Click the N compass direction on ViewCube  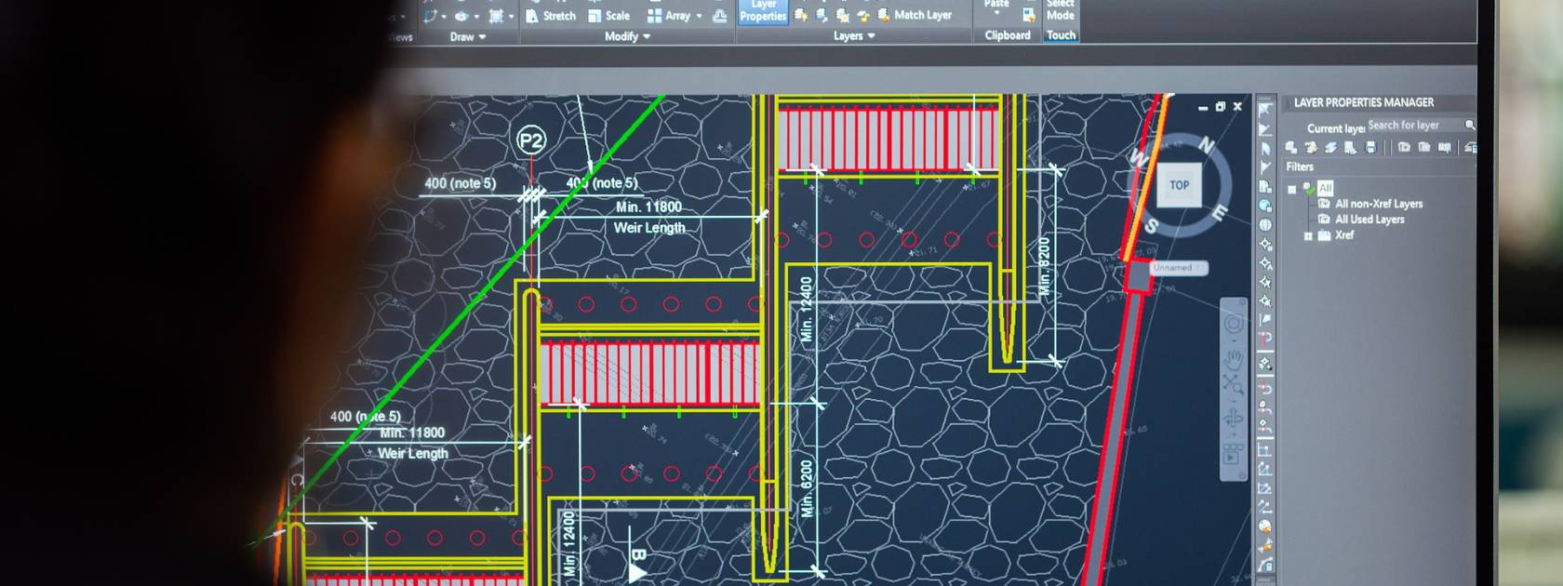point(1207,145)
